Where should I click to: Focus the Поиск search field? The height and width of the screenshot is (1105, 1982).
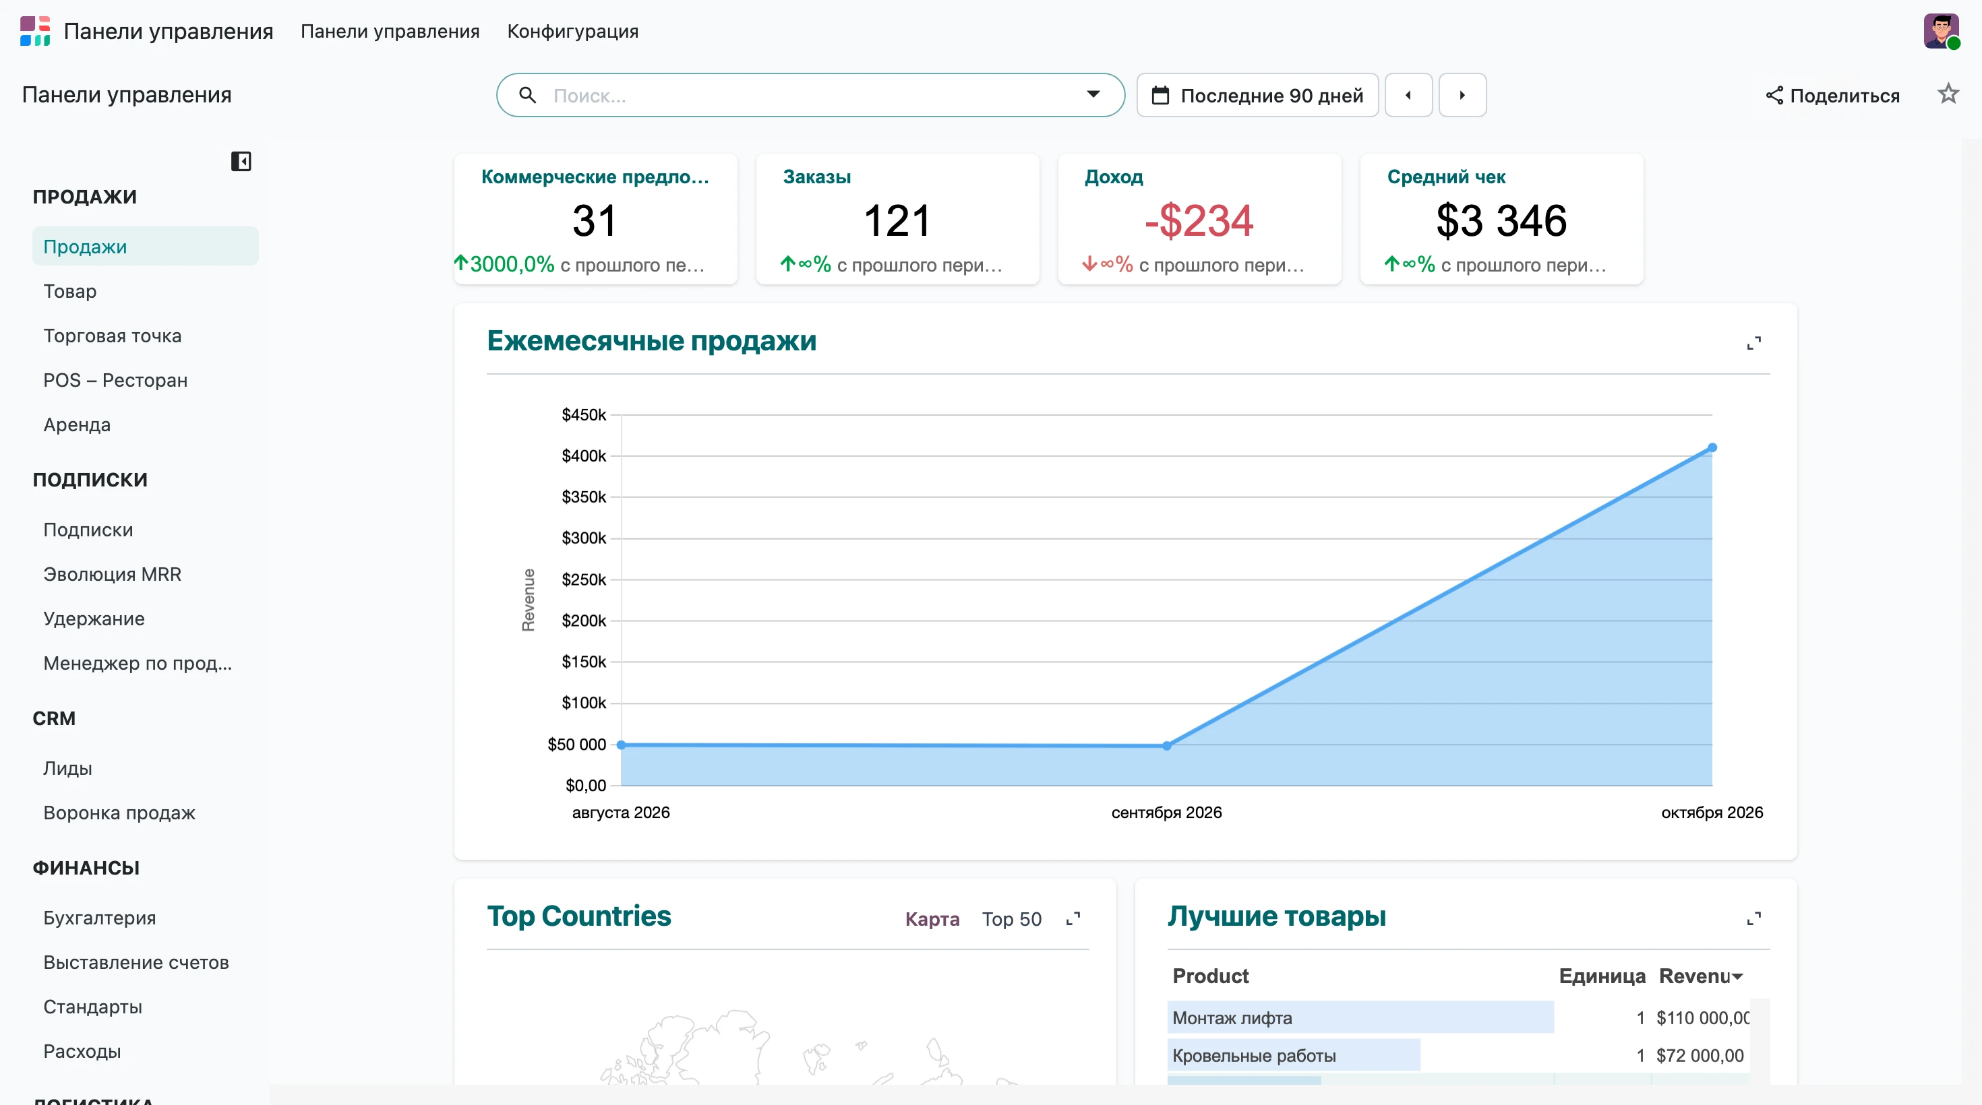(x=811, y=96)
